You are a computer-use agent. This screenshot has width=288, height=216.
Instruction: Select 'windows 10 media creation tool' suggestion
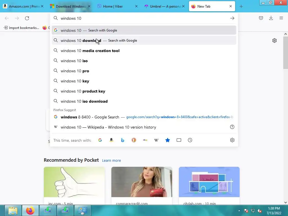click(x=144, y=51)
